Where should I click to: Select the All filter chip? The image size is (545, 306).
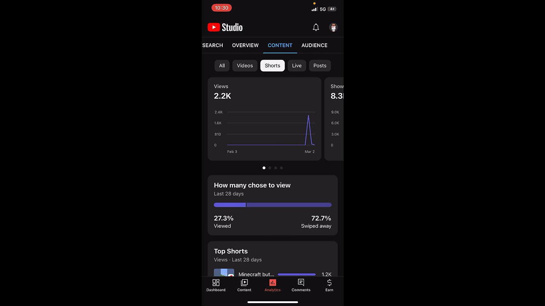pyautogui.click(x=222, y=65)
